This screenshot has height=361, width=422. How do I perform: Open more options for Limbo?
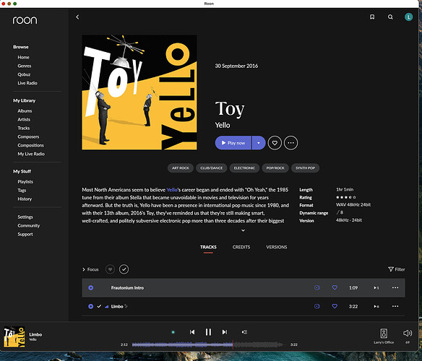click(x=395, y=306)
